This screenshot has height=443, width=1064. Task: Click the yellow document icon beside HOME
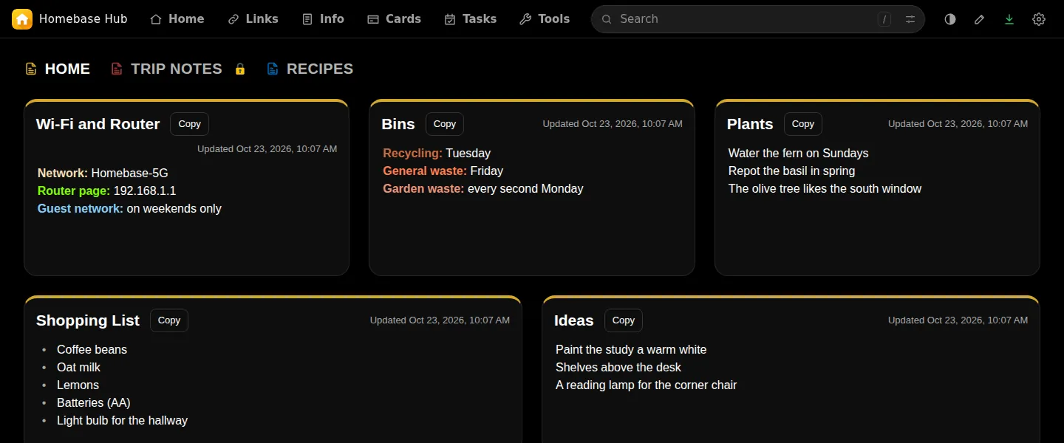(31, 69)
